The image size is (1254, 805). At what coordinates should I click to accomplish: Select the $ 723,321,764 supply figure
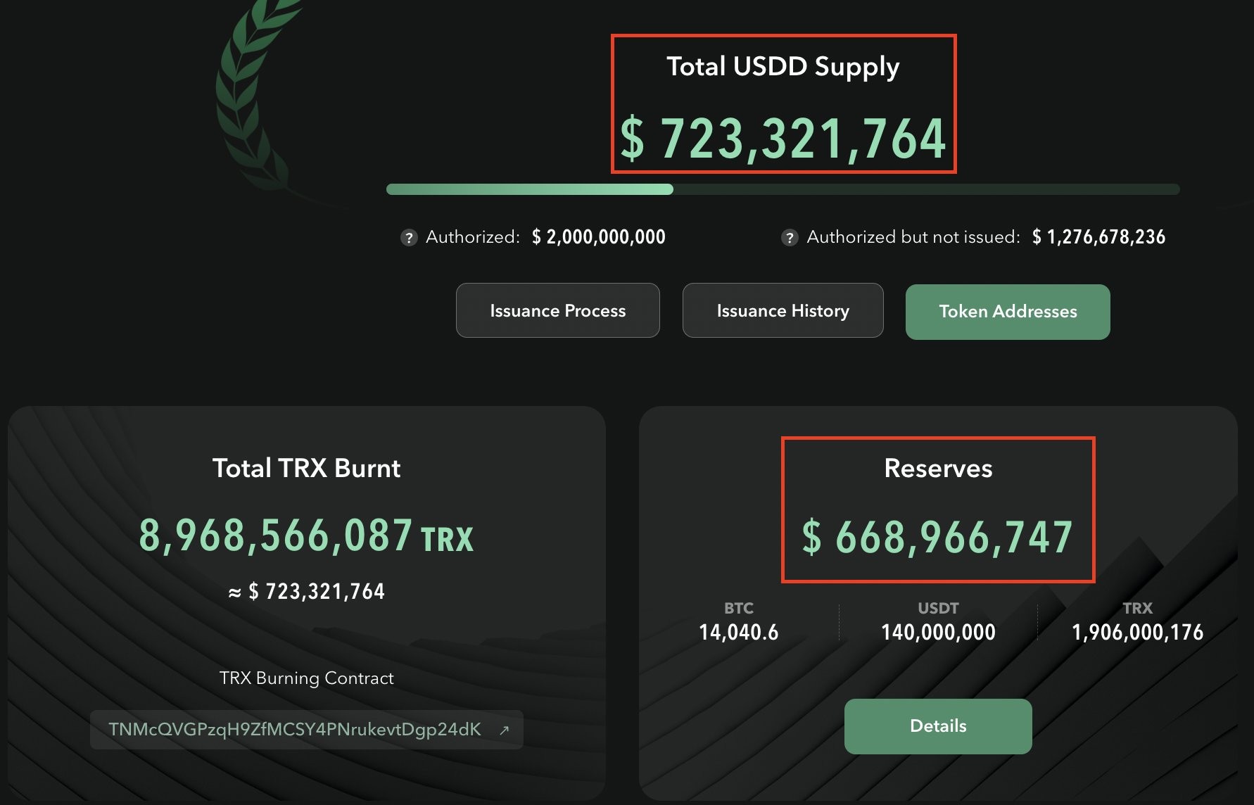point(783,138)
